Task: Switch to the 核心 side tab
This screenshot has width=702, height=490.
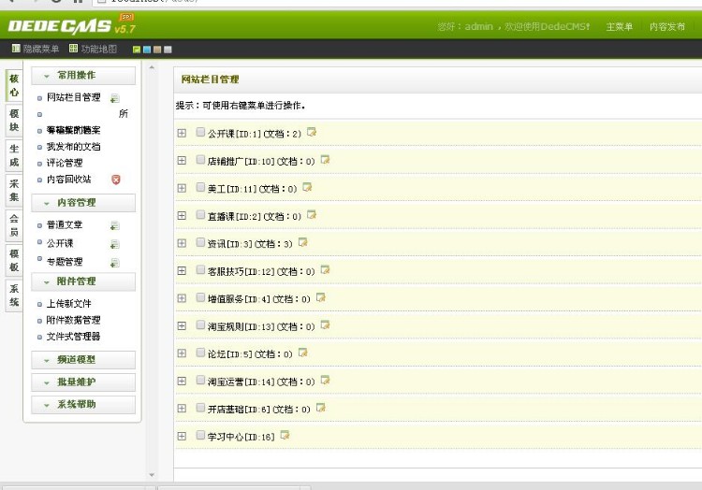Action: pos(14,85)
